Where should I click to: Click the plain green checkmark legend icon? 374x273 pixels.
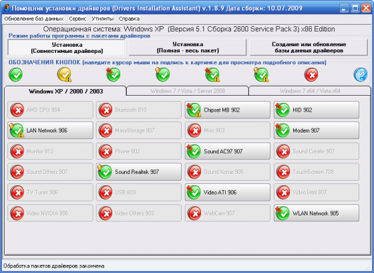(16, 74)
